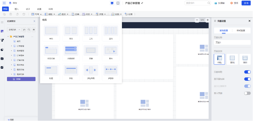The height and width of the screenshot is (121, 253).
Task: Toggle the 页面网格 switch
Action: tap(247, 72)
